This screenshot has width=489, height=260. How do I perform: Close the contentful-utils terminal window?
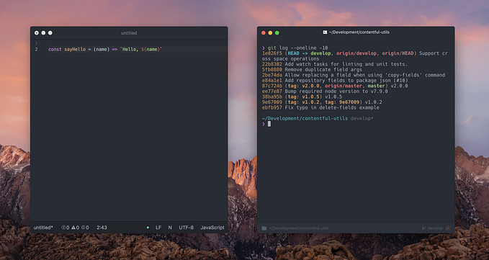tap(264, 32)
